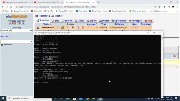Clear the table filter with the X icon
The image size is (180, 101).
pos(31,41)
